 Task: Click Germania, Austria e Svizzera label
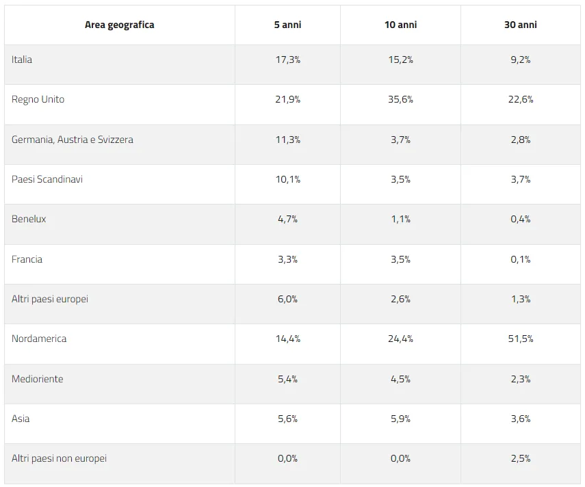(73, 140)
